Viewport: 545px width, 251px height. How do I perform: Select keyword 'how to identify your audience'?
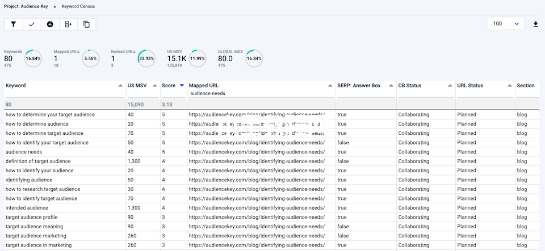coord(40,171)
